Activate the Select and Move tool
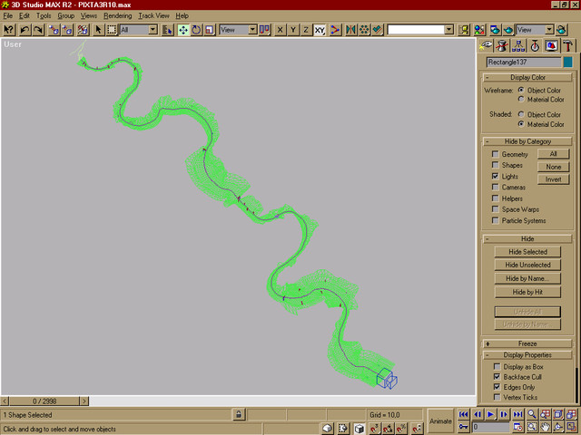This screenshot has width=581, height=435. (183, 30)
